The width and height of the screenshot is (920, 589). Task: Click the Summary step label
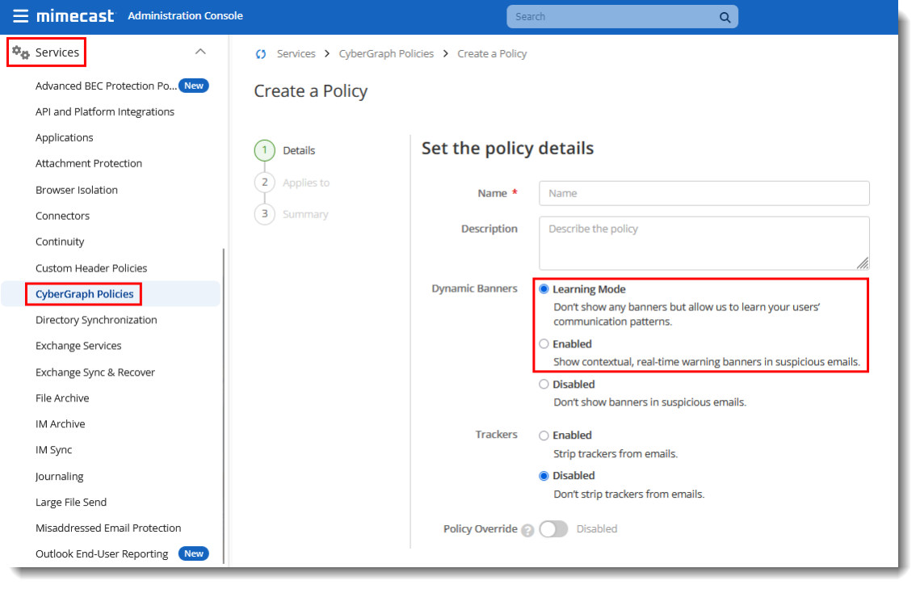[x=305, y=214]
